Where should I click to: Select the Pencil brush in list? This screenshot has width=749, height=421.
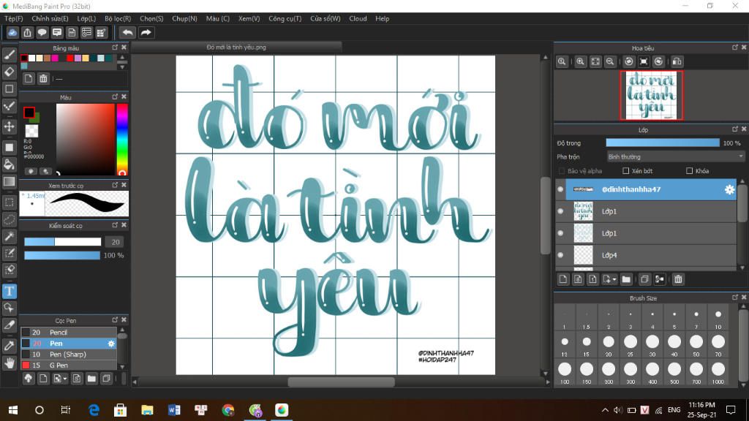69,333
